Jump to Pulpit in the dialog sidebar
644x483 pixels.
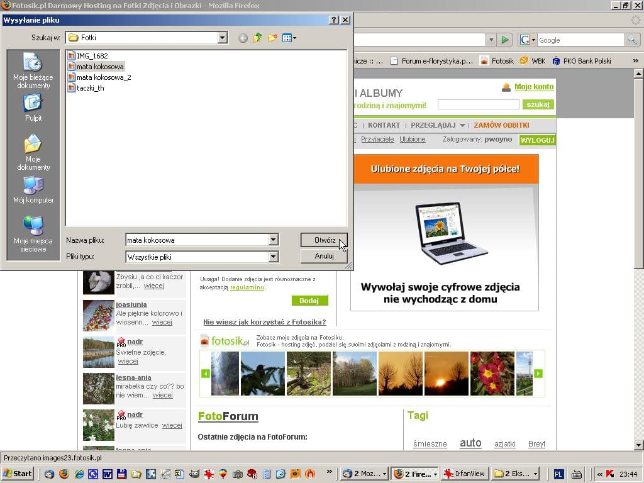33,108
